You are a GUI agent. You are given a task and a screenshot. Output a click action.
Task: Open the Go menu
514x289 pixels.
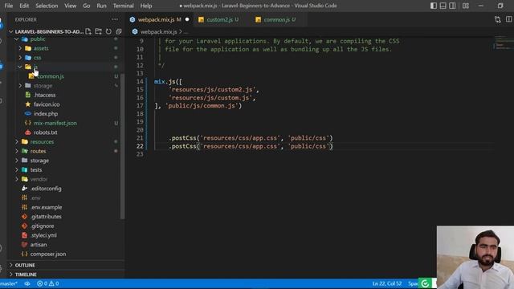pyautogui.click(x=86, y=6)
